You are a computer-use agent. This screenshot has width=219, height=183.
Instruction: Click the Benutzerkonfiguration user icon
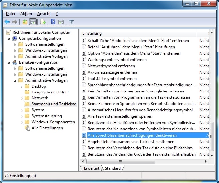point(15,62)
